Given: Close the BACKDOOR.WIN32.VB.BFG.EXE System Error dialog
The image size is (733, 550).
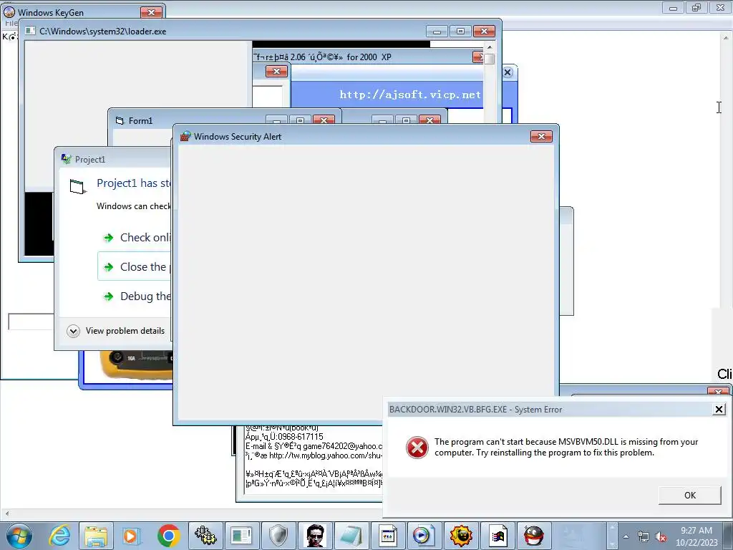Looking at the screenshot, I should pyautogui.click(x=719, y=409).
